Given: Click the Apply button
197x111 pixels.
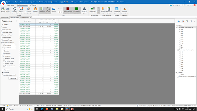Looking at the screenshot, I should pos(13,78).
